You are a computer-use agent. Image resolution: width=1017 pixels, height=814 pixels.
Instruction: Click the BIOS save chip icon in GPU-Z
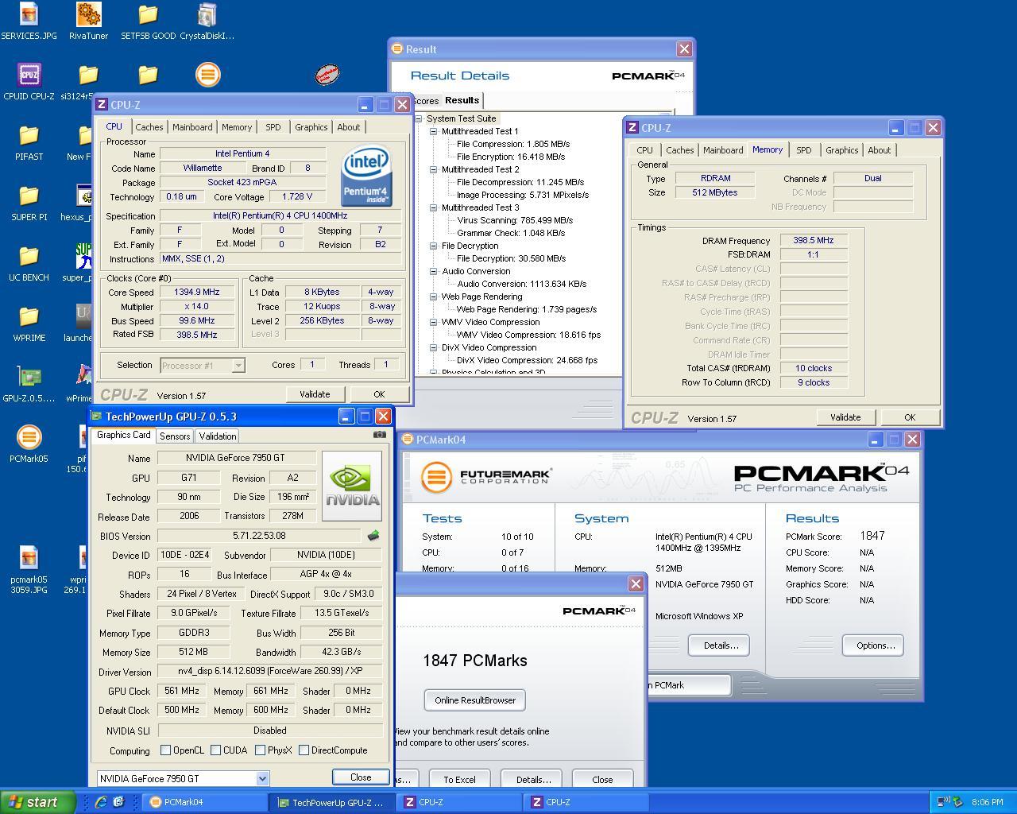click(x=373, y=536)
